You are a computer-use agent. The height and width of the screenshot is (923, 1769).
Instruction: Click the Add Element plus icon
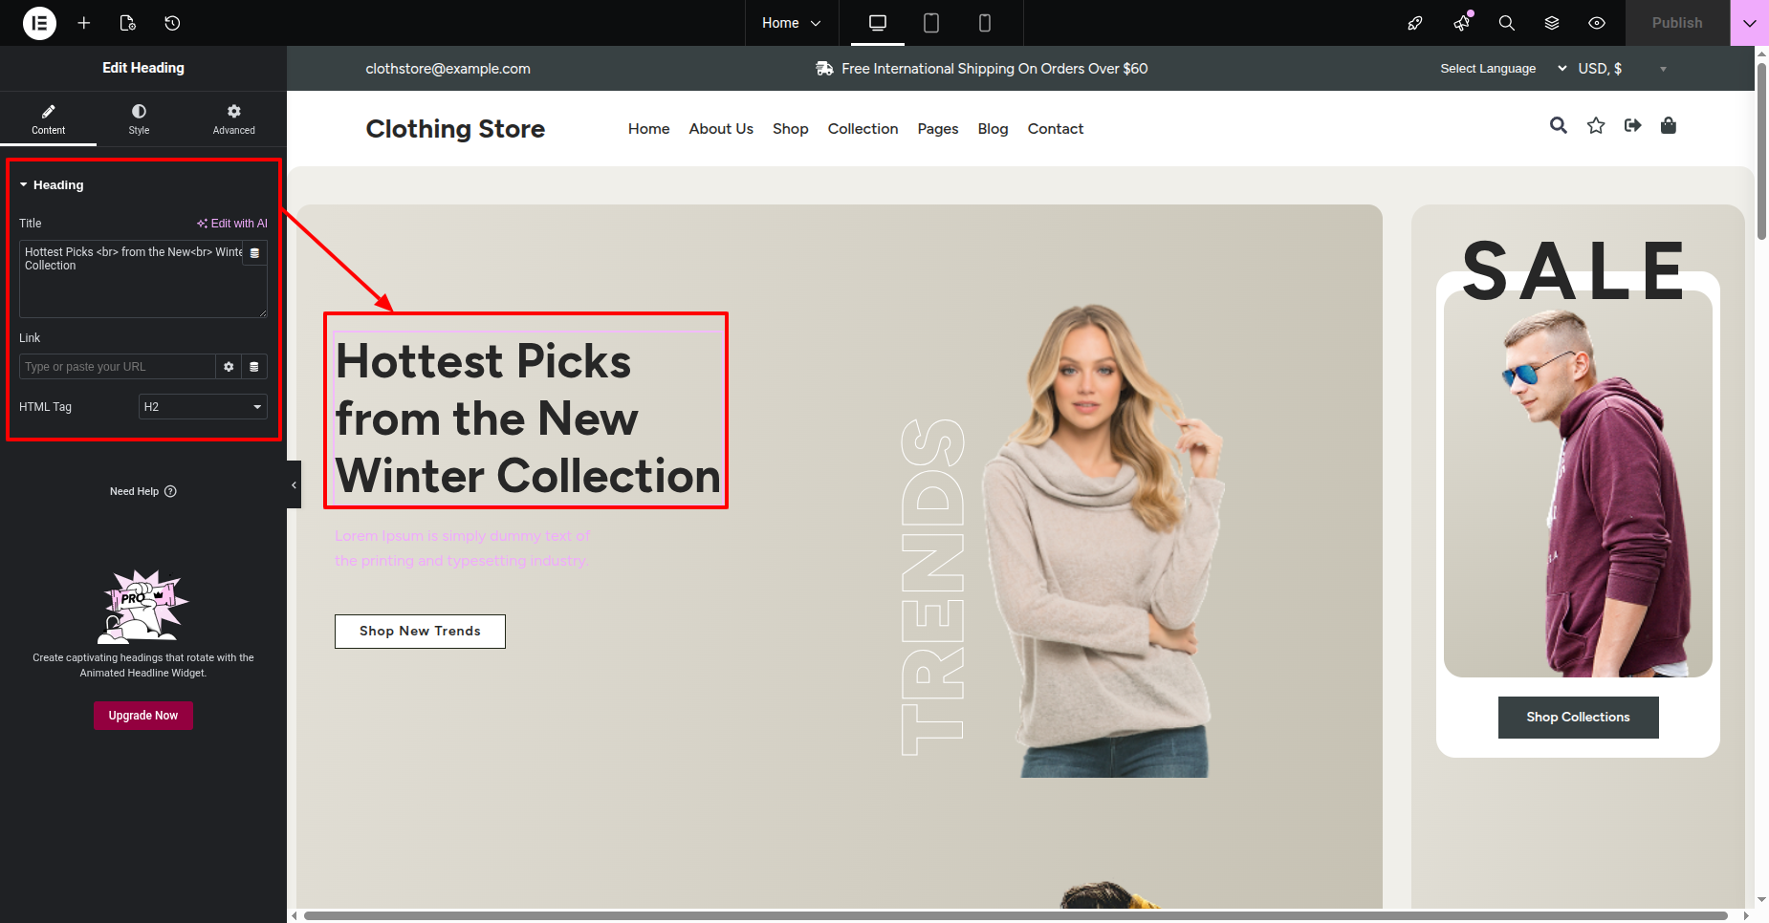click(x=84, y=23)
